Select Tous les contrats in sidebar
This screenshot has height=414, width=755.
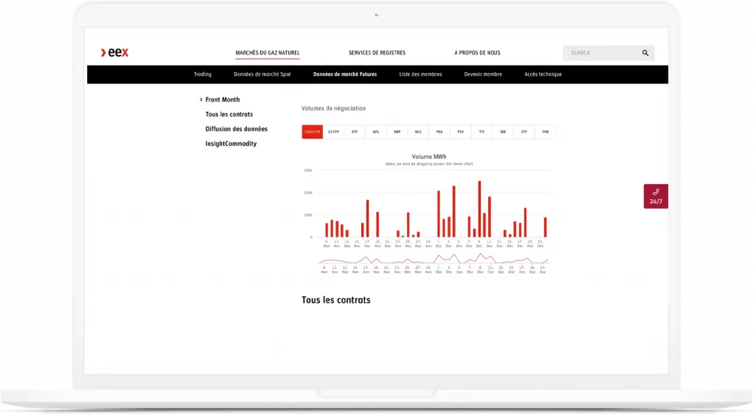(x=229, y=114)
